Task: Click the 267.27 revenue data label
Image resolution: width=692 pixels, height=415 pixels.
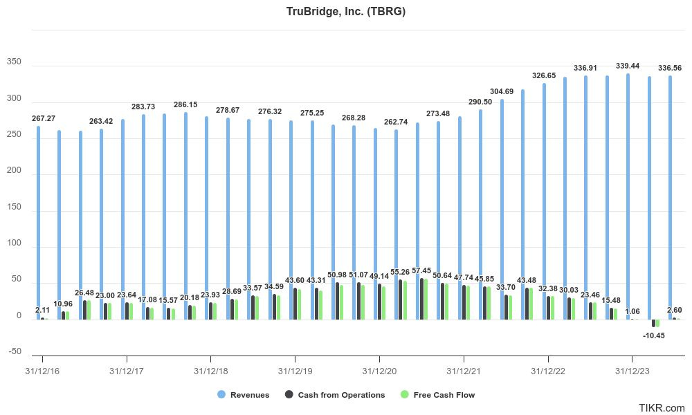Action: coord(44,119)
